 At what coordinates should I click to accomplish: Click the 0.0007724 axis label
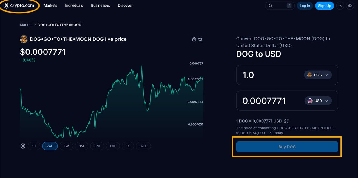195,102
